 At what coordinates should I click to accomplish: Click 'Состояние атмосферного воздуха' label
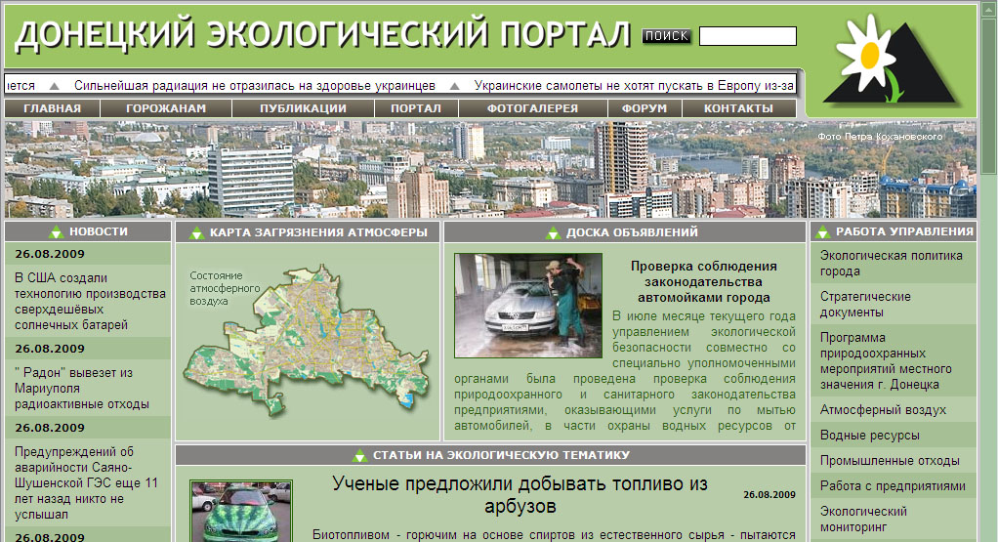(x=225, y=288)
